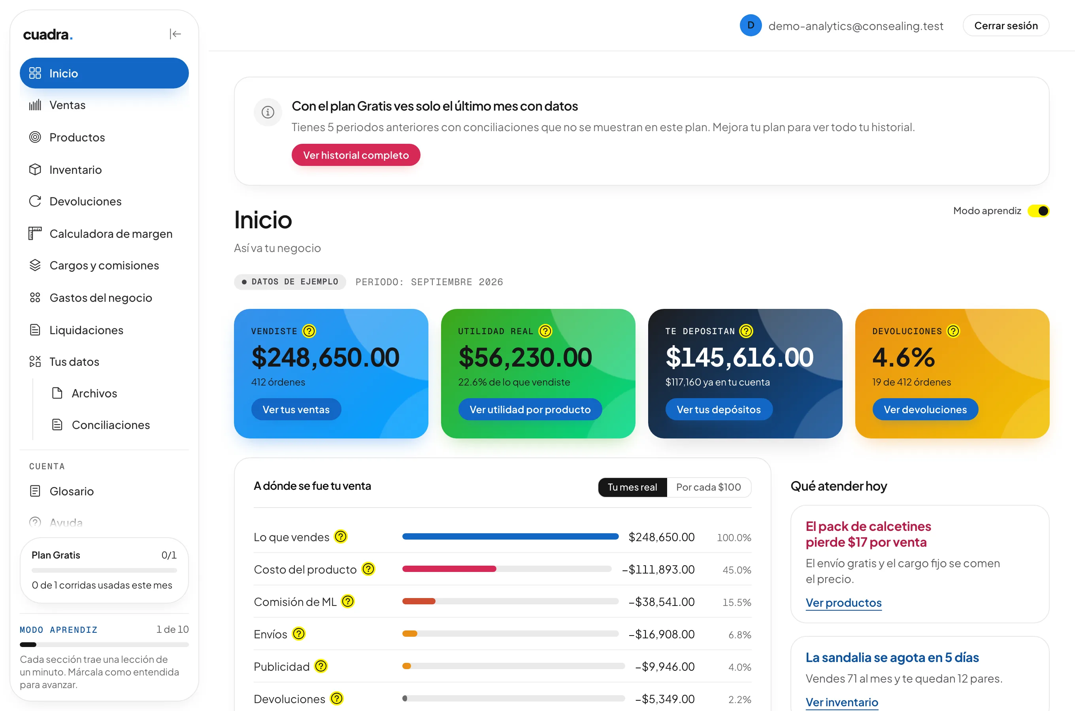Click the account email demo-analytics@consealing.test

[x=856, y=26]
